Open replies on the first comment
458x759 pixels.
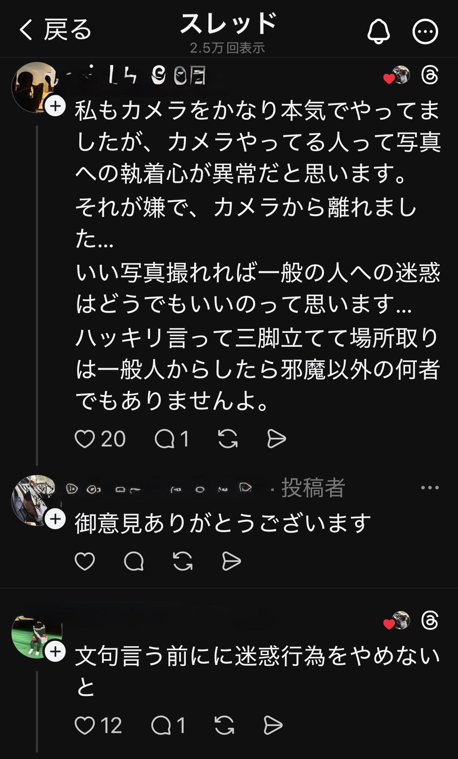[x=165, y=439]
